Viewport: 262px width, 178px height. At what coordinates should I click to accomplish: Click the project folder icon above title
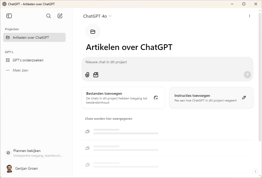93,32
